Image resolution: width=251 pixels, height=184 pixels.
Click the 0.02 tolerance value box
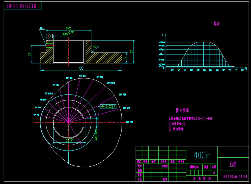pyautogui.click(x=109, y=107)
